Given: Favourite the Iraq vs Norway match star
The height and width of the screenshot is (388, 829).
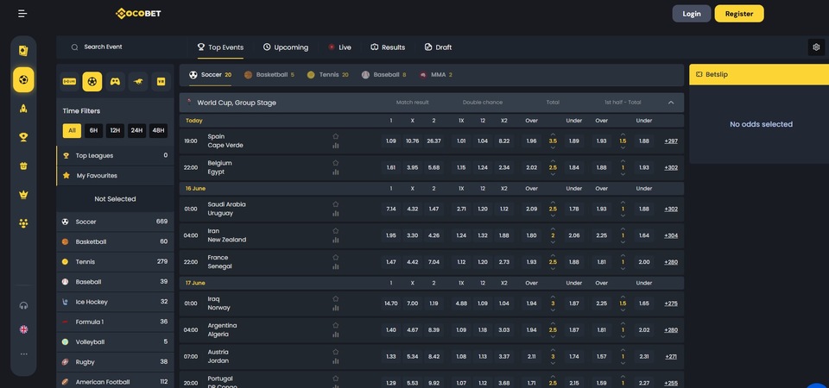Looking at the screenshot, I should [x=335, y=299].
